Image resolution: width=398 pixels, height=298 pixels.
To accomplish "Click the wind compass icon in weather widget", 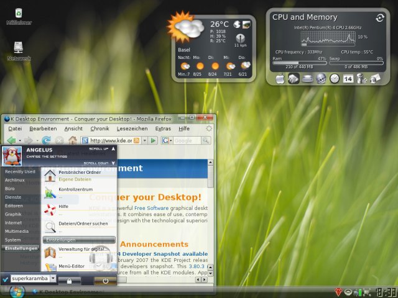I will (241, 38).
